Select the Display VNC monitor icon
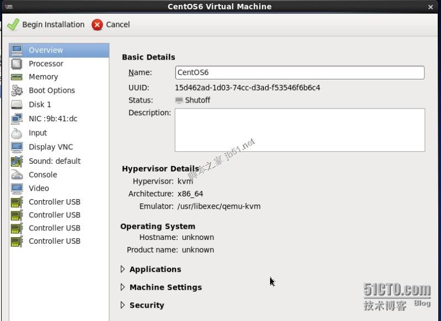The image size is (441, 321). pyautogui.click(x=17, y=147)
